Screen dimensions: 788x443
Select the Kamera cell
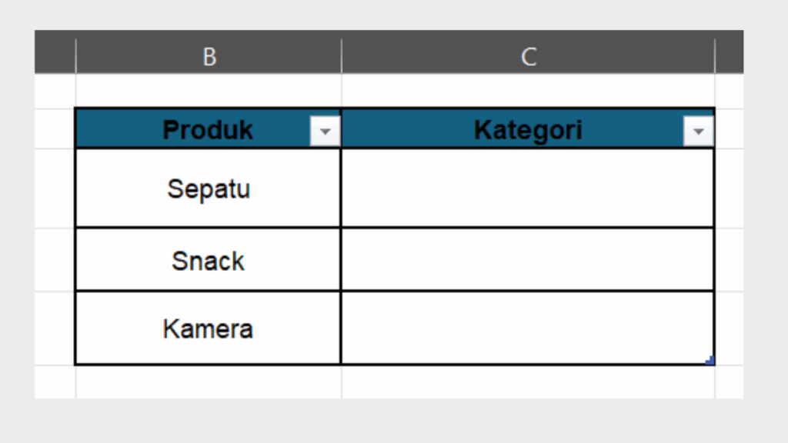click(208, 329)
